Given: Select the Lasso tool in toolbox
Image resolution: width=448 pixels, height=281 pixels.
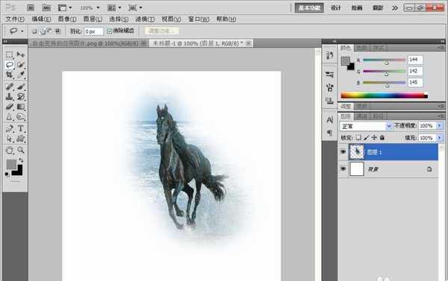Looking at the screenshot, I should [x=10, y=65].
